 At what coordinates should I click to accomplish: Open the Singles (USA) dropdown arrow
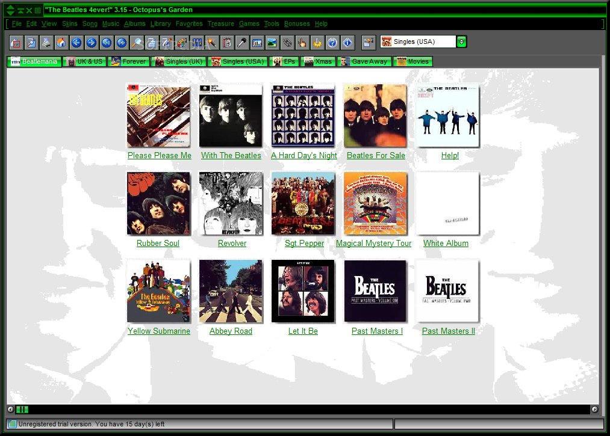461,41
